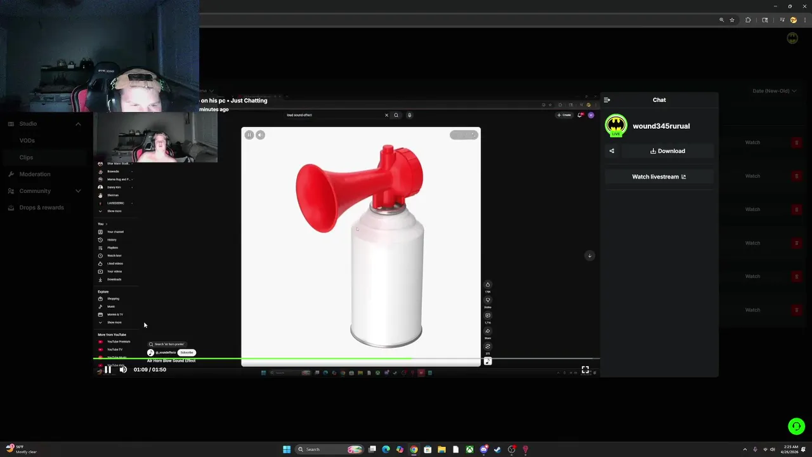Screen dimensions: 812x457
Task: Open Drops & rewards
Action: point(41,208)
